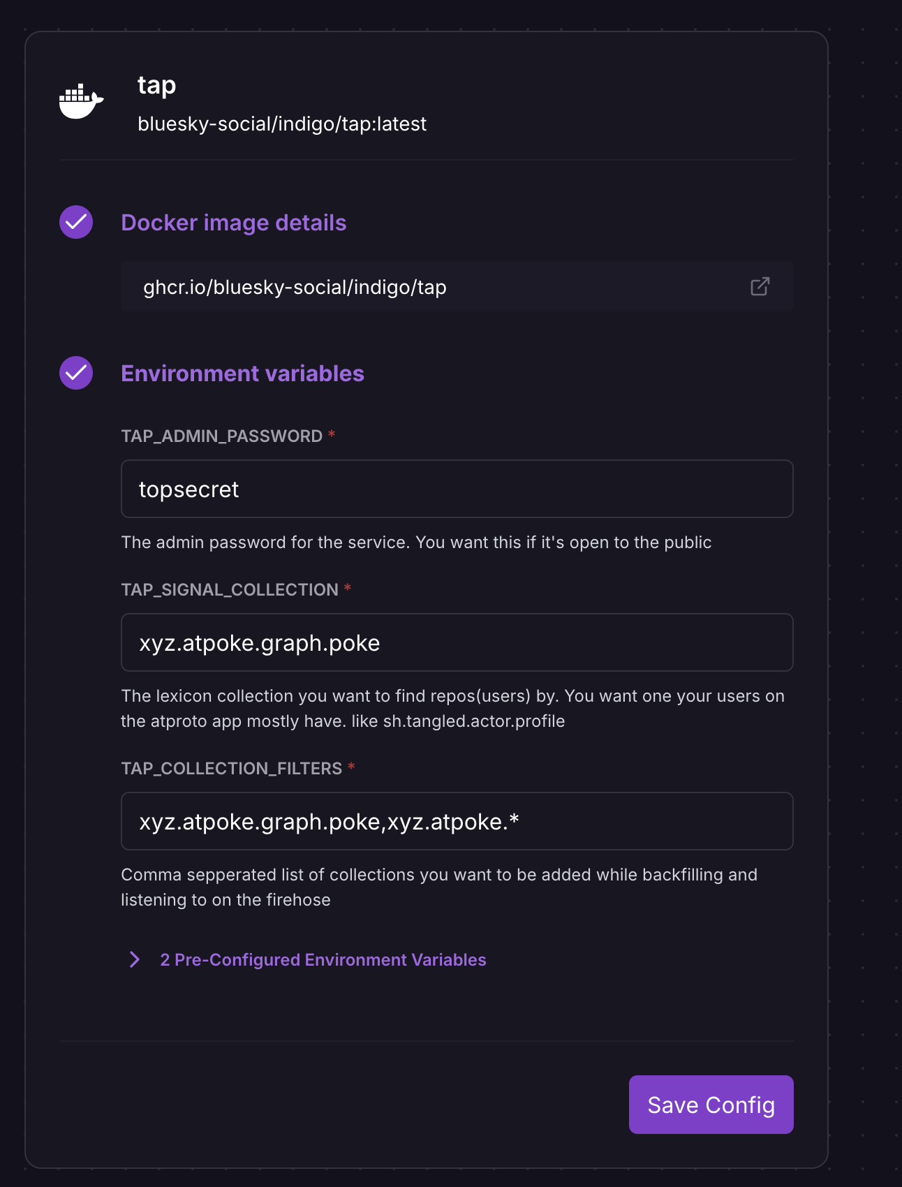The image size is (902, 1187).
Task: Click the Docker image details checkmark icon
Action: (76, 222)
